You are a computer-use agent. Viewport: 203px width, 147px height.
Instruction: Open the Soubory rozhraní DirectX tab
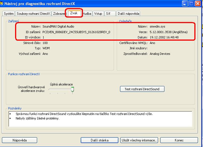click(33, 14)
